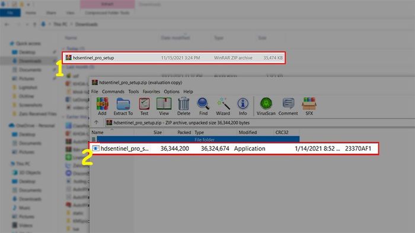The width and height of the screenshot is (415, 233).
Task: Click Downloads in Explorer breadcrumb path
Action: click(87, 24)
